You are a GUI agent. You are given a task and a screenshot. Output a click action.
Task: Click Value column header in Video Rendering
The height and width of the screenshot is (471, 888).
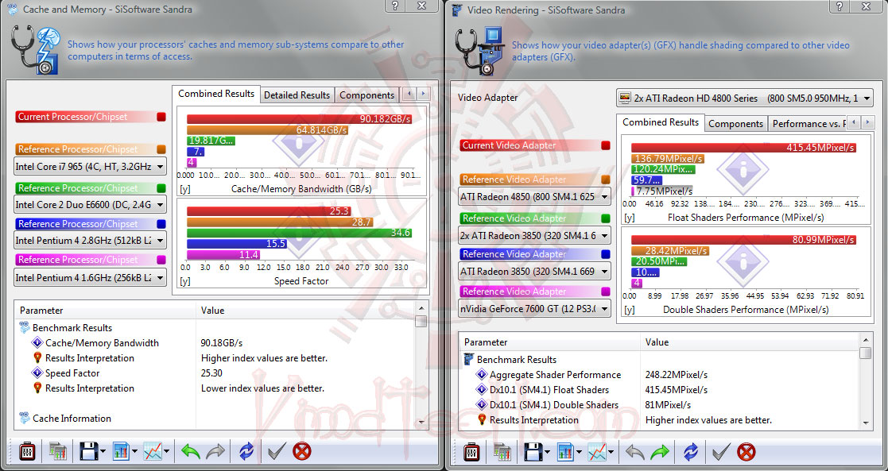tap(749, 342)
